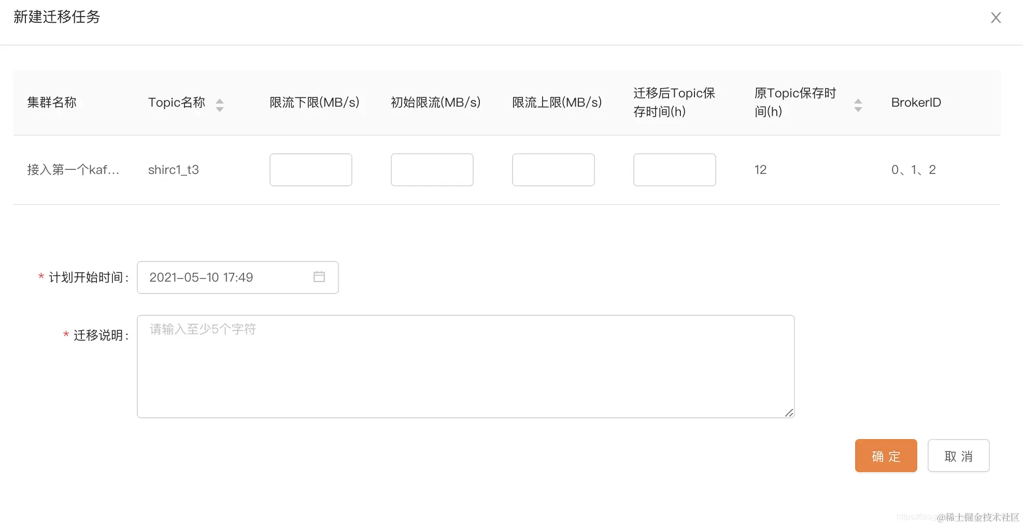Image resolution: width=1023 pixels, height=526 pixels.
Task: Click the 限流下限(MB/s) input box
Action: pyautogui.click(x=311, y=170)
